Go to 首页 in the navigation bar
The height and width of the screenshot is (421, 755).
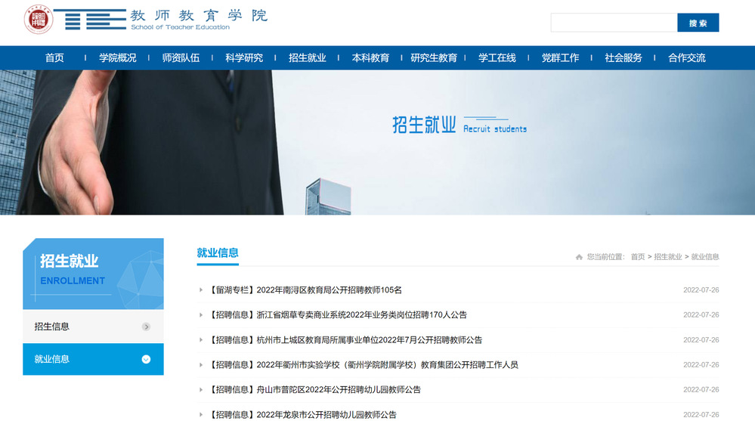(x=54, y=57)
